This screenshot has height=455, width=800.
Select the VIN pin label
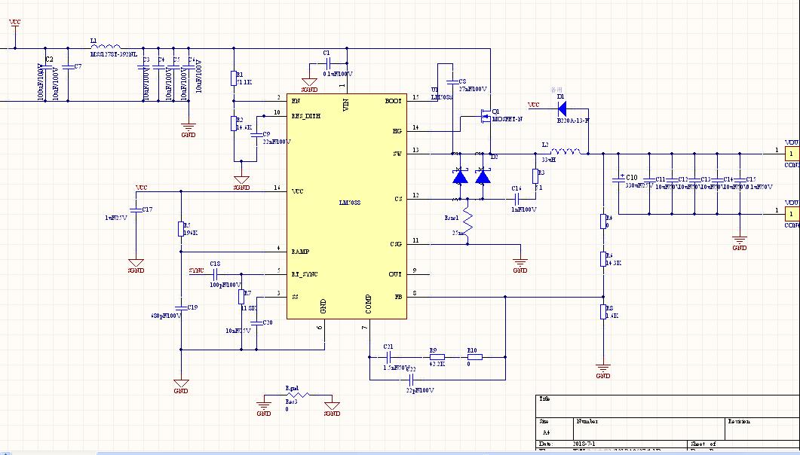tap(346, 105)
